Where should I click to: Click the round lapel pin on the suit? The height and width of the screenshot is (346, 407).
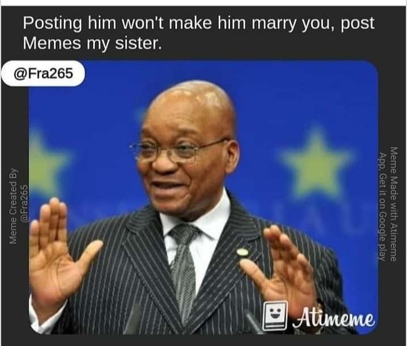(242, 251)
